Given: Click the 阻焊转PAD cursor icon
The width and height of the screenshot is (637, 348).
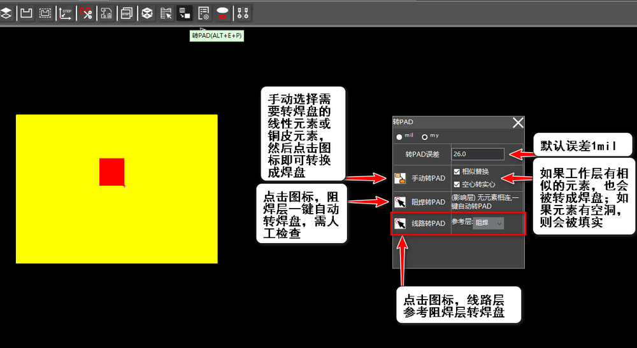Looking at the screenshot, I should [x=400, y=202].
